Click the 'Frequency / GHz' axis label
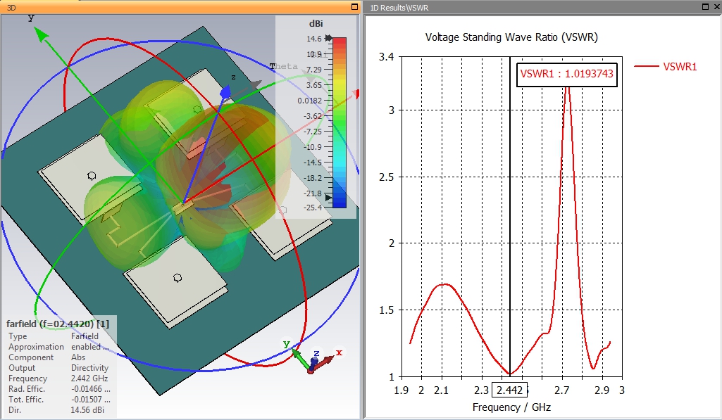This screenshot has height=420, width=722. 511,407
